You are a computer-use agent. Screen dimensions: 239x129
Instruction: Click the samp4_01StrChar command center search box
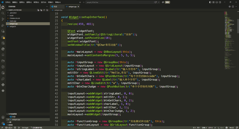tap(120, 2)
